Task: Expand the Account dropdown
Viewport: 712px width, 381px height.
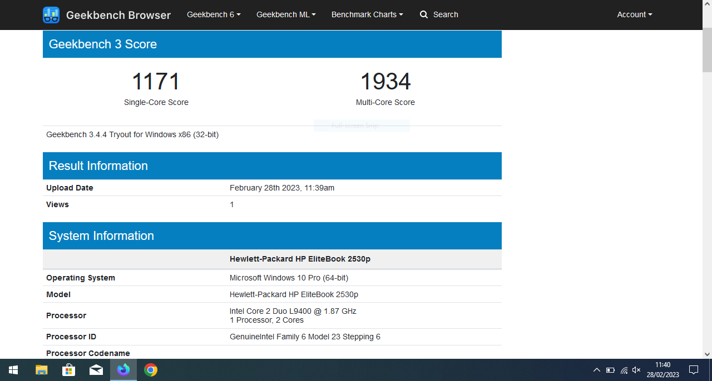Action: pyautogui.click(x=635, y=14)
